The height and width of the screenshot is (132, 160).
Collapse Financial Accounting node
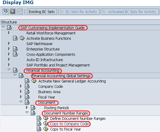(9, 70)
